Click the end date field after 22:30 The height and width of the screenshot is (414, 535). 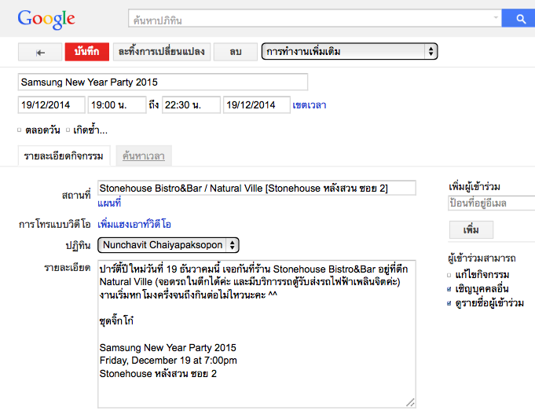[x=257, y=104]
